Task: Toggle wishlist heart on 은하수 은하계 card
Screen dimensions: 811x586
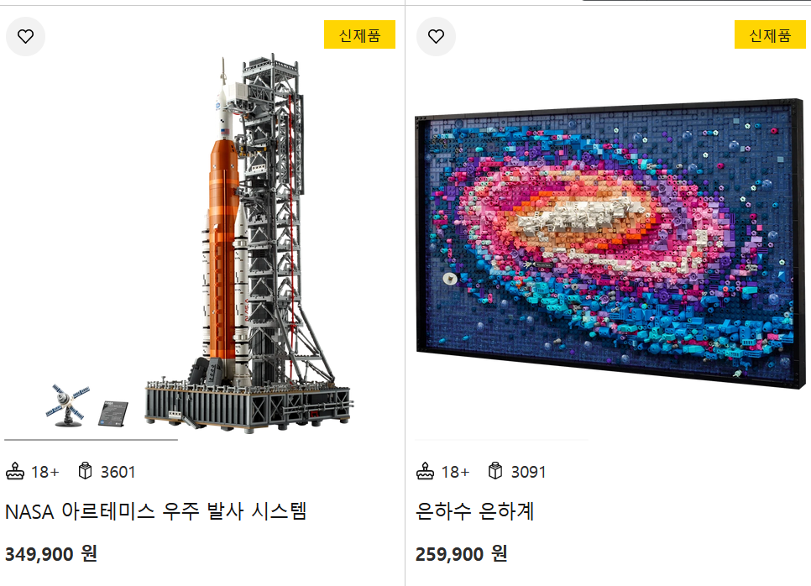Action: point(436,36)
